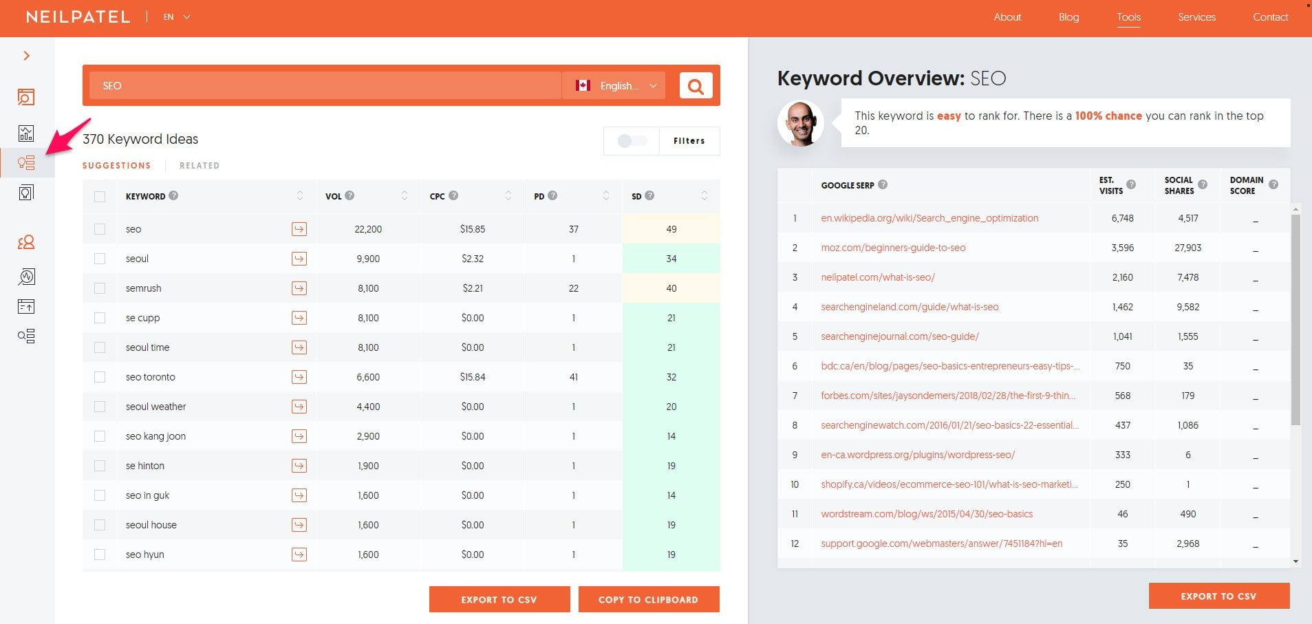Check the box for keyword 'seo'

(x=100, y=229)
